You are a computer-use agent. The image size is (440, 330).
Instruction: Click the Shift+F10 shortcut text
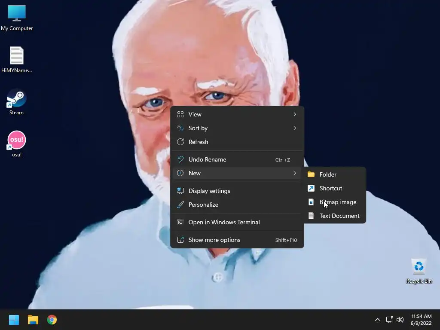(286, 240)
